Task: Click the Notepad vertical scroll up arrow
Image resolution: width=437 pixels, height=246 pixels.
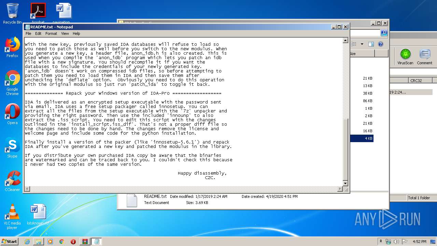Action: coord(345,41)
